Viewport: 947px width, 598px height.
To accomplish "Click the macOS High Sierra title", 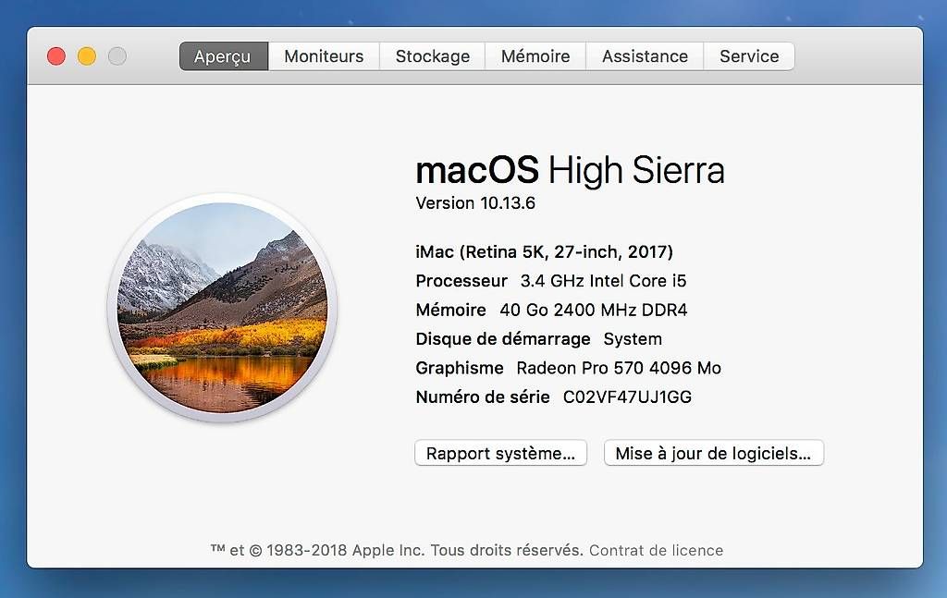I will [x=570, y=170].
